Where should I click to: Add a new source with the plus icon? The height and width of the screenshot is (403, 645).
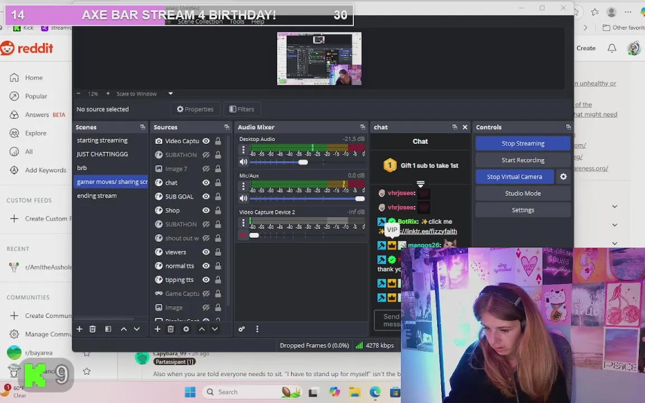157,329
